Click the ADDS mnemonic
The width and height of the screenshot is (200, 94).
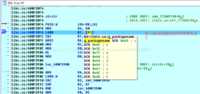click(x=49, y=40)
